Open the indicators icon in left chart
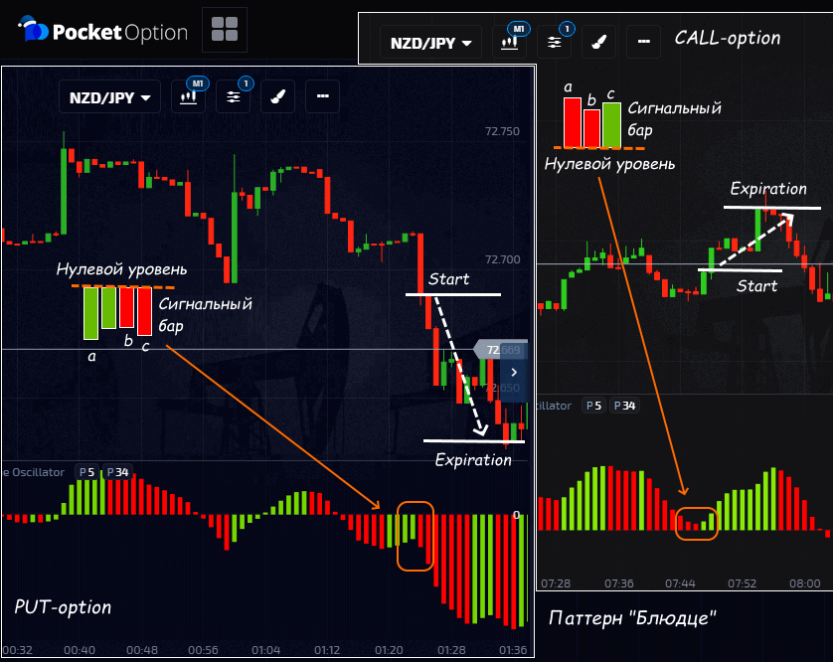The height and width of the screenshot is (662, 833). click(x=234, y=96)
